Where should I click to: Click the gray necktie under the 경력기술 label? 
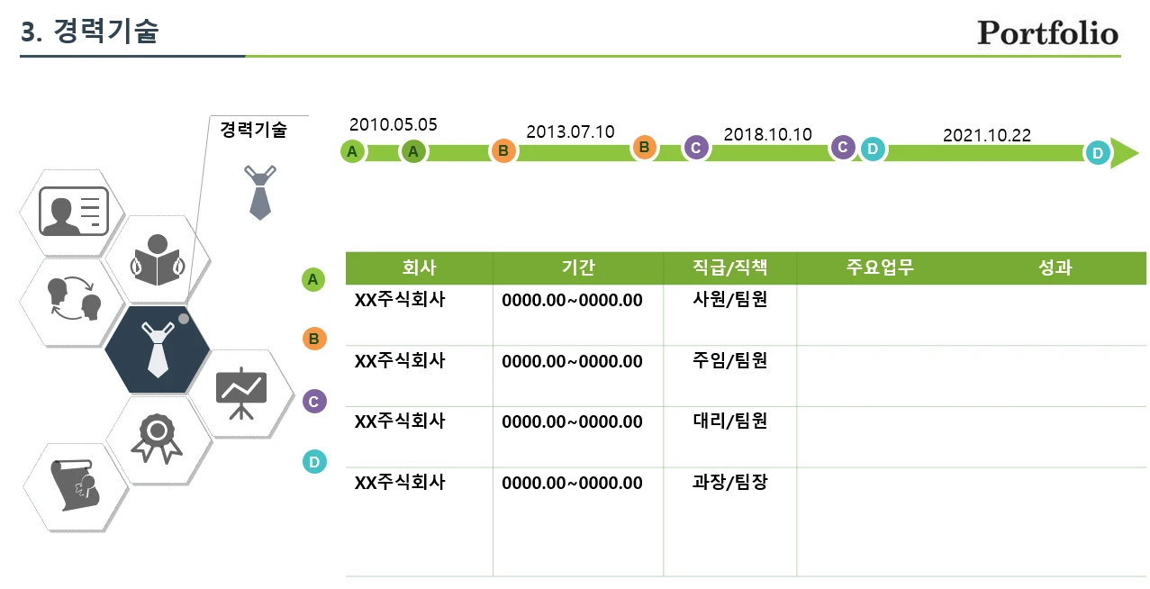point(259,192)
